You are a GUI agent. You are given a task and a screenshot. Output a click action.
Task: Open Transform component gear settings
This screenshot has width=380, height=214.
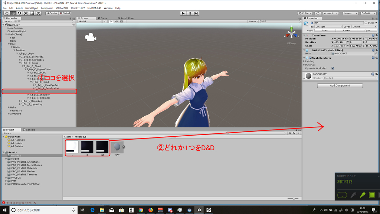(377, 35)
